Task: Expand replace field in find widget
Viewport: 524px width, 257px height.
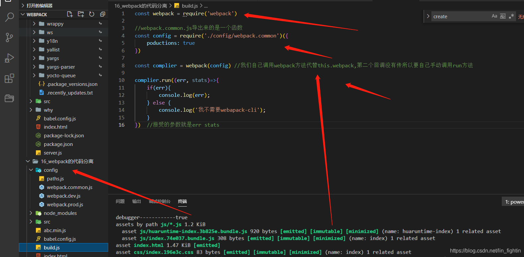Action: tap(428, 16)
